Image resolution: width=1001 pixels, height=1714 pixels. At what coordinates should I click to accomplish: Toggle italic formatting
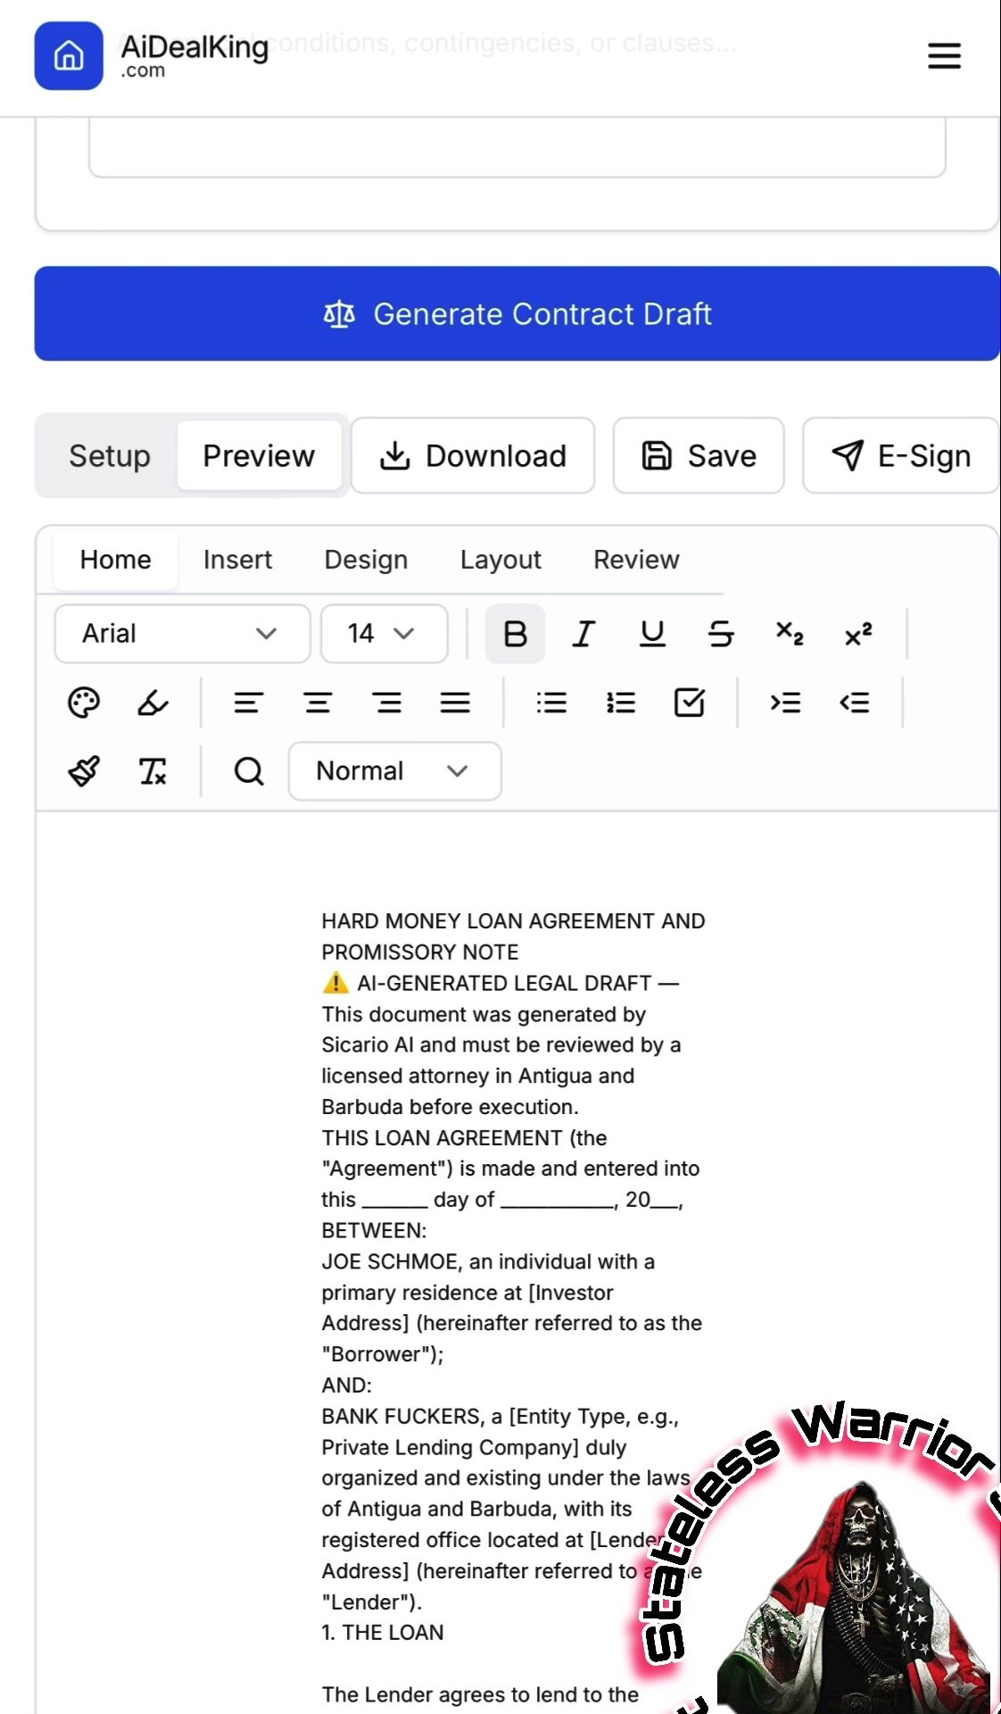[x=583, y=634]
